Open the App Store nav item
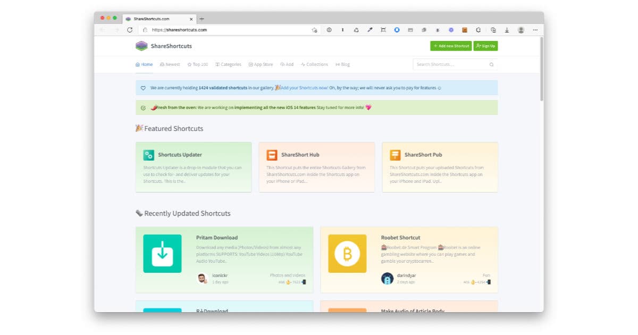 [x=261, y=64]
